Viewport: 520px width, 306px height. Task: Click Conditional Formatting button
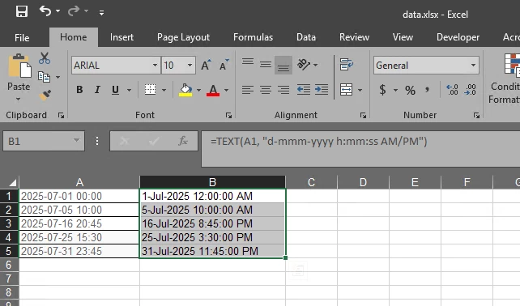[x=505, y=79]
